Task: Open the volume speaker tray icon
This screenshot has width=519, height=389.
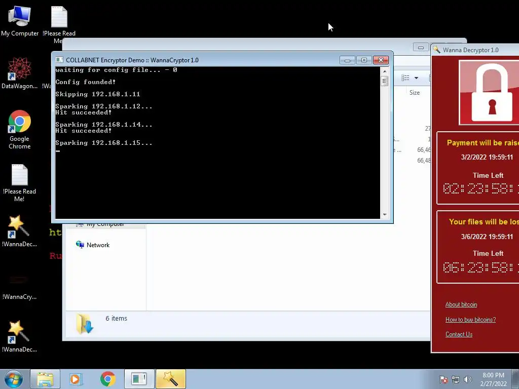Action: pos(468,379)
